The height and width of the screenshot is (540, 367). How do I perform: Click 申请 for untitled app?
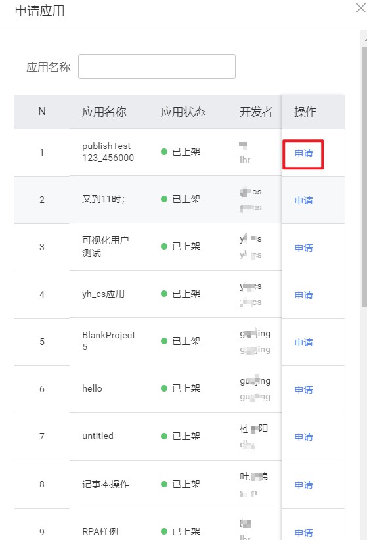(x=304, y=437)
